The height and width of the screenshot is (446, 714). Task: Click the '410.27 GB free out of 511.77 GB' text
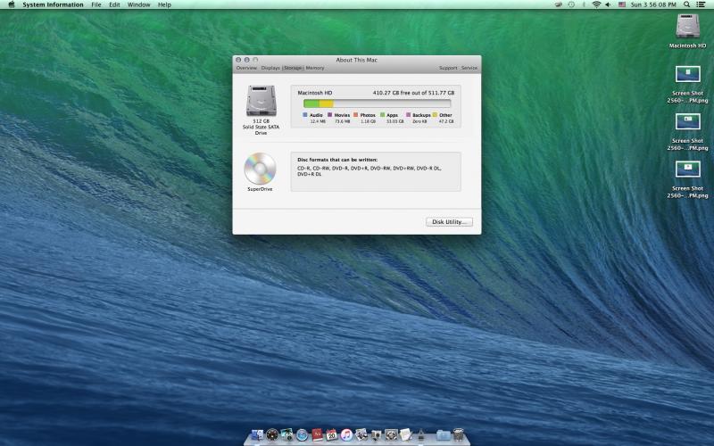pos(413,93)
